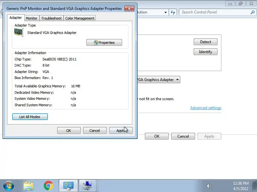The image size is (257, 192).
Task: Apply changes in adapter properties dialog
Action: [x=121, y=131]
